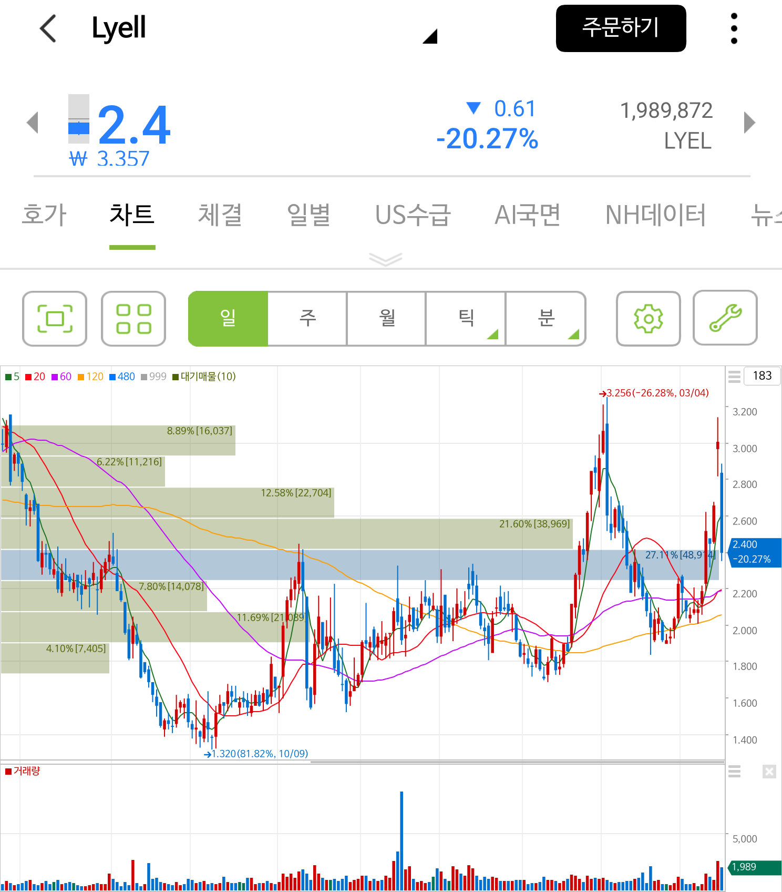This screenshot has height=892, width=782.
Task: Open minute interval dropdown 분
Action: [546, 319]
